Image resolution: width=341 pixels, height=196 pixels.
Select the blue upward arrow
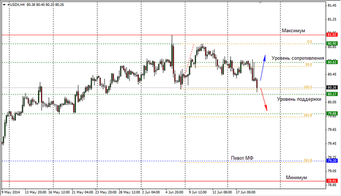[263, 67]
